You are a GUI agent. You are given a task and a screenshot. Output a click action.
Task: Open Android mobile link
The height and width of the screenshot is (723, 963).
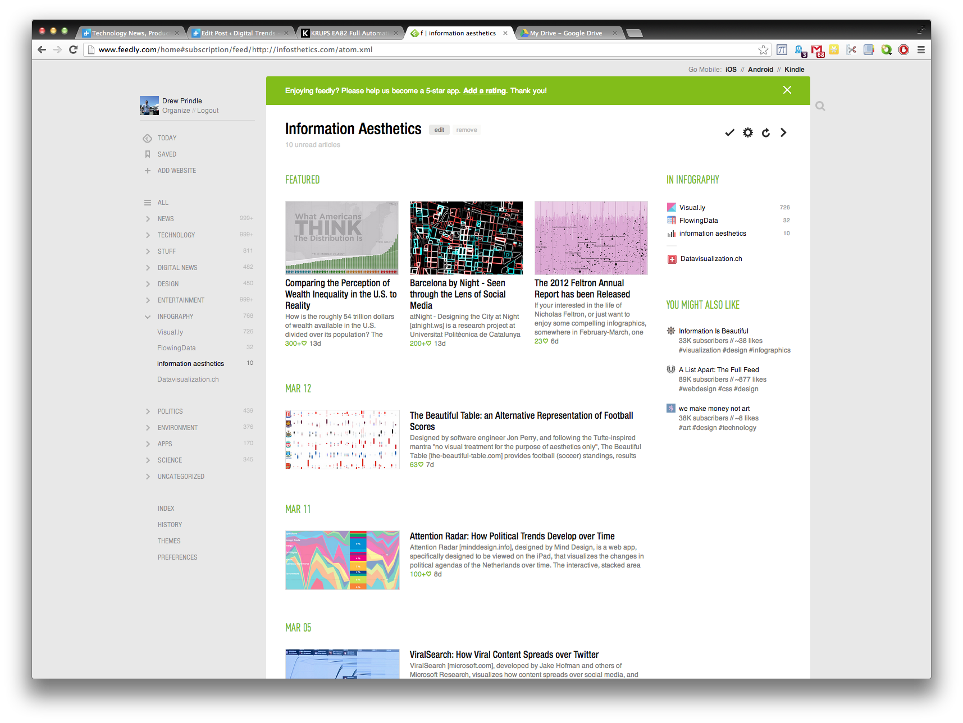tap(760, 70)
